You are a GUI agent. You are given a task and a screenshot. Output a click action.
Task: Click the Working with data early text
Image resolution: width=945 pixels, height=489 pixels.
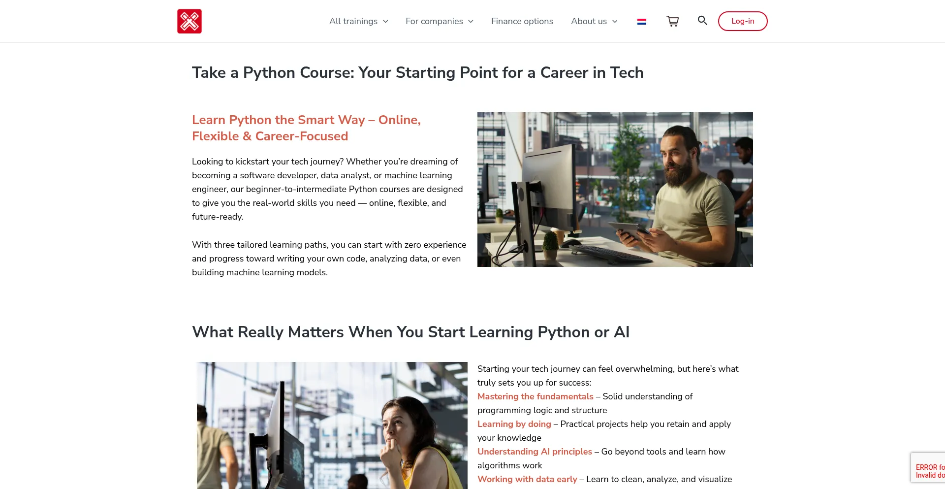pos(527,479)
